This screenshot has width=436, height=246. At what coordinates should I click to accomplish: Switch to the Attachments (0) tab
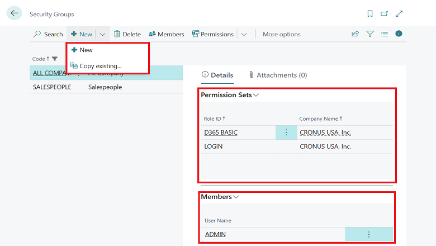(x=278, y=75)
